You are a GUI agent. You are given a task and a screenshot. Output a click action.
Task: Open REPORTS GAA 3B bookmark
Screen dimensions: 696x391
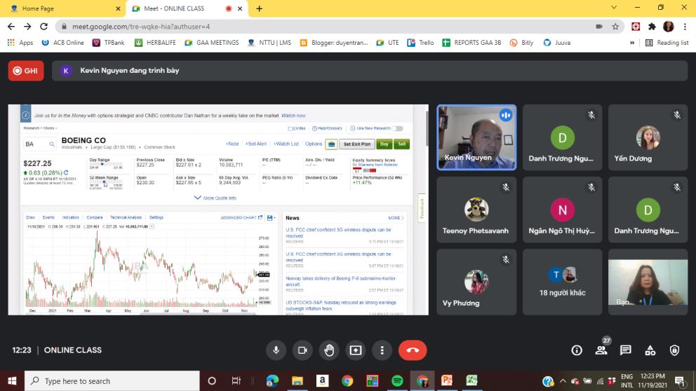(x=472, y=43)
